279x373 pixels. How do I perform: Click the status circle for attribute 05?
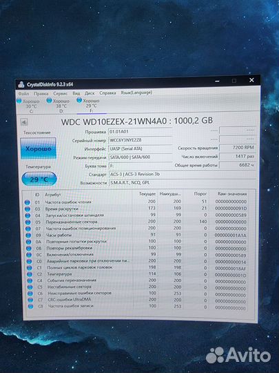(x=28, y=222)
